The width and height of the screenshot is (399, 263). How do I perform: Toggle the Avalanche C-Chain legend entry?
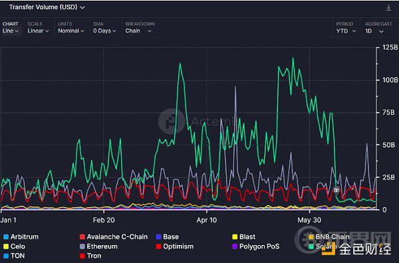point(114,237)
